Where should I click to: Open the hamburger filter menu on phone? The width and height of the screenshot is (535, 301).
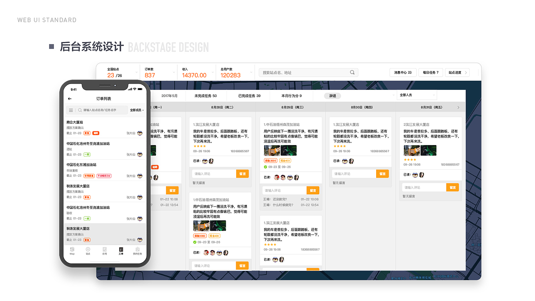coord(71,110)
